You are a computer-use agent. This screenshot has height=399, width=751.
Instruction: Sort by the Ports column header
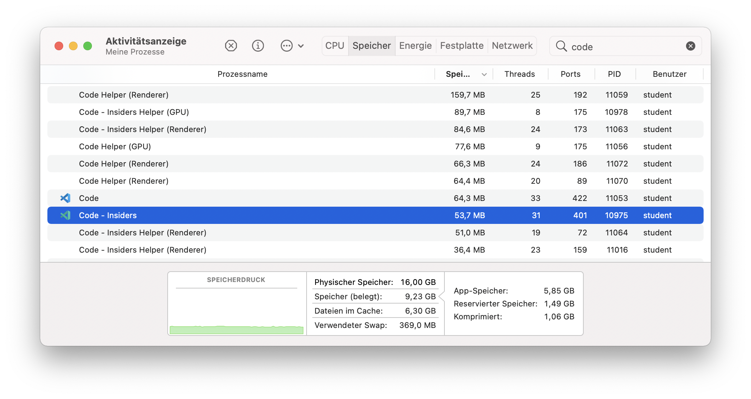coord(570,74)
